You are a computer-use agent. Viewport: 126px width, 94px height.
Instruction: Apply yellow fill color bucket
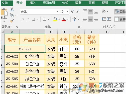55,19
